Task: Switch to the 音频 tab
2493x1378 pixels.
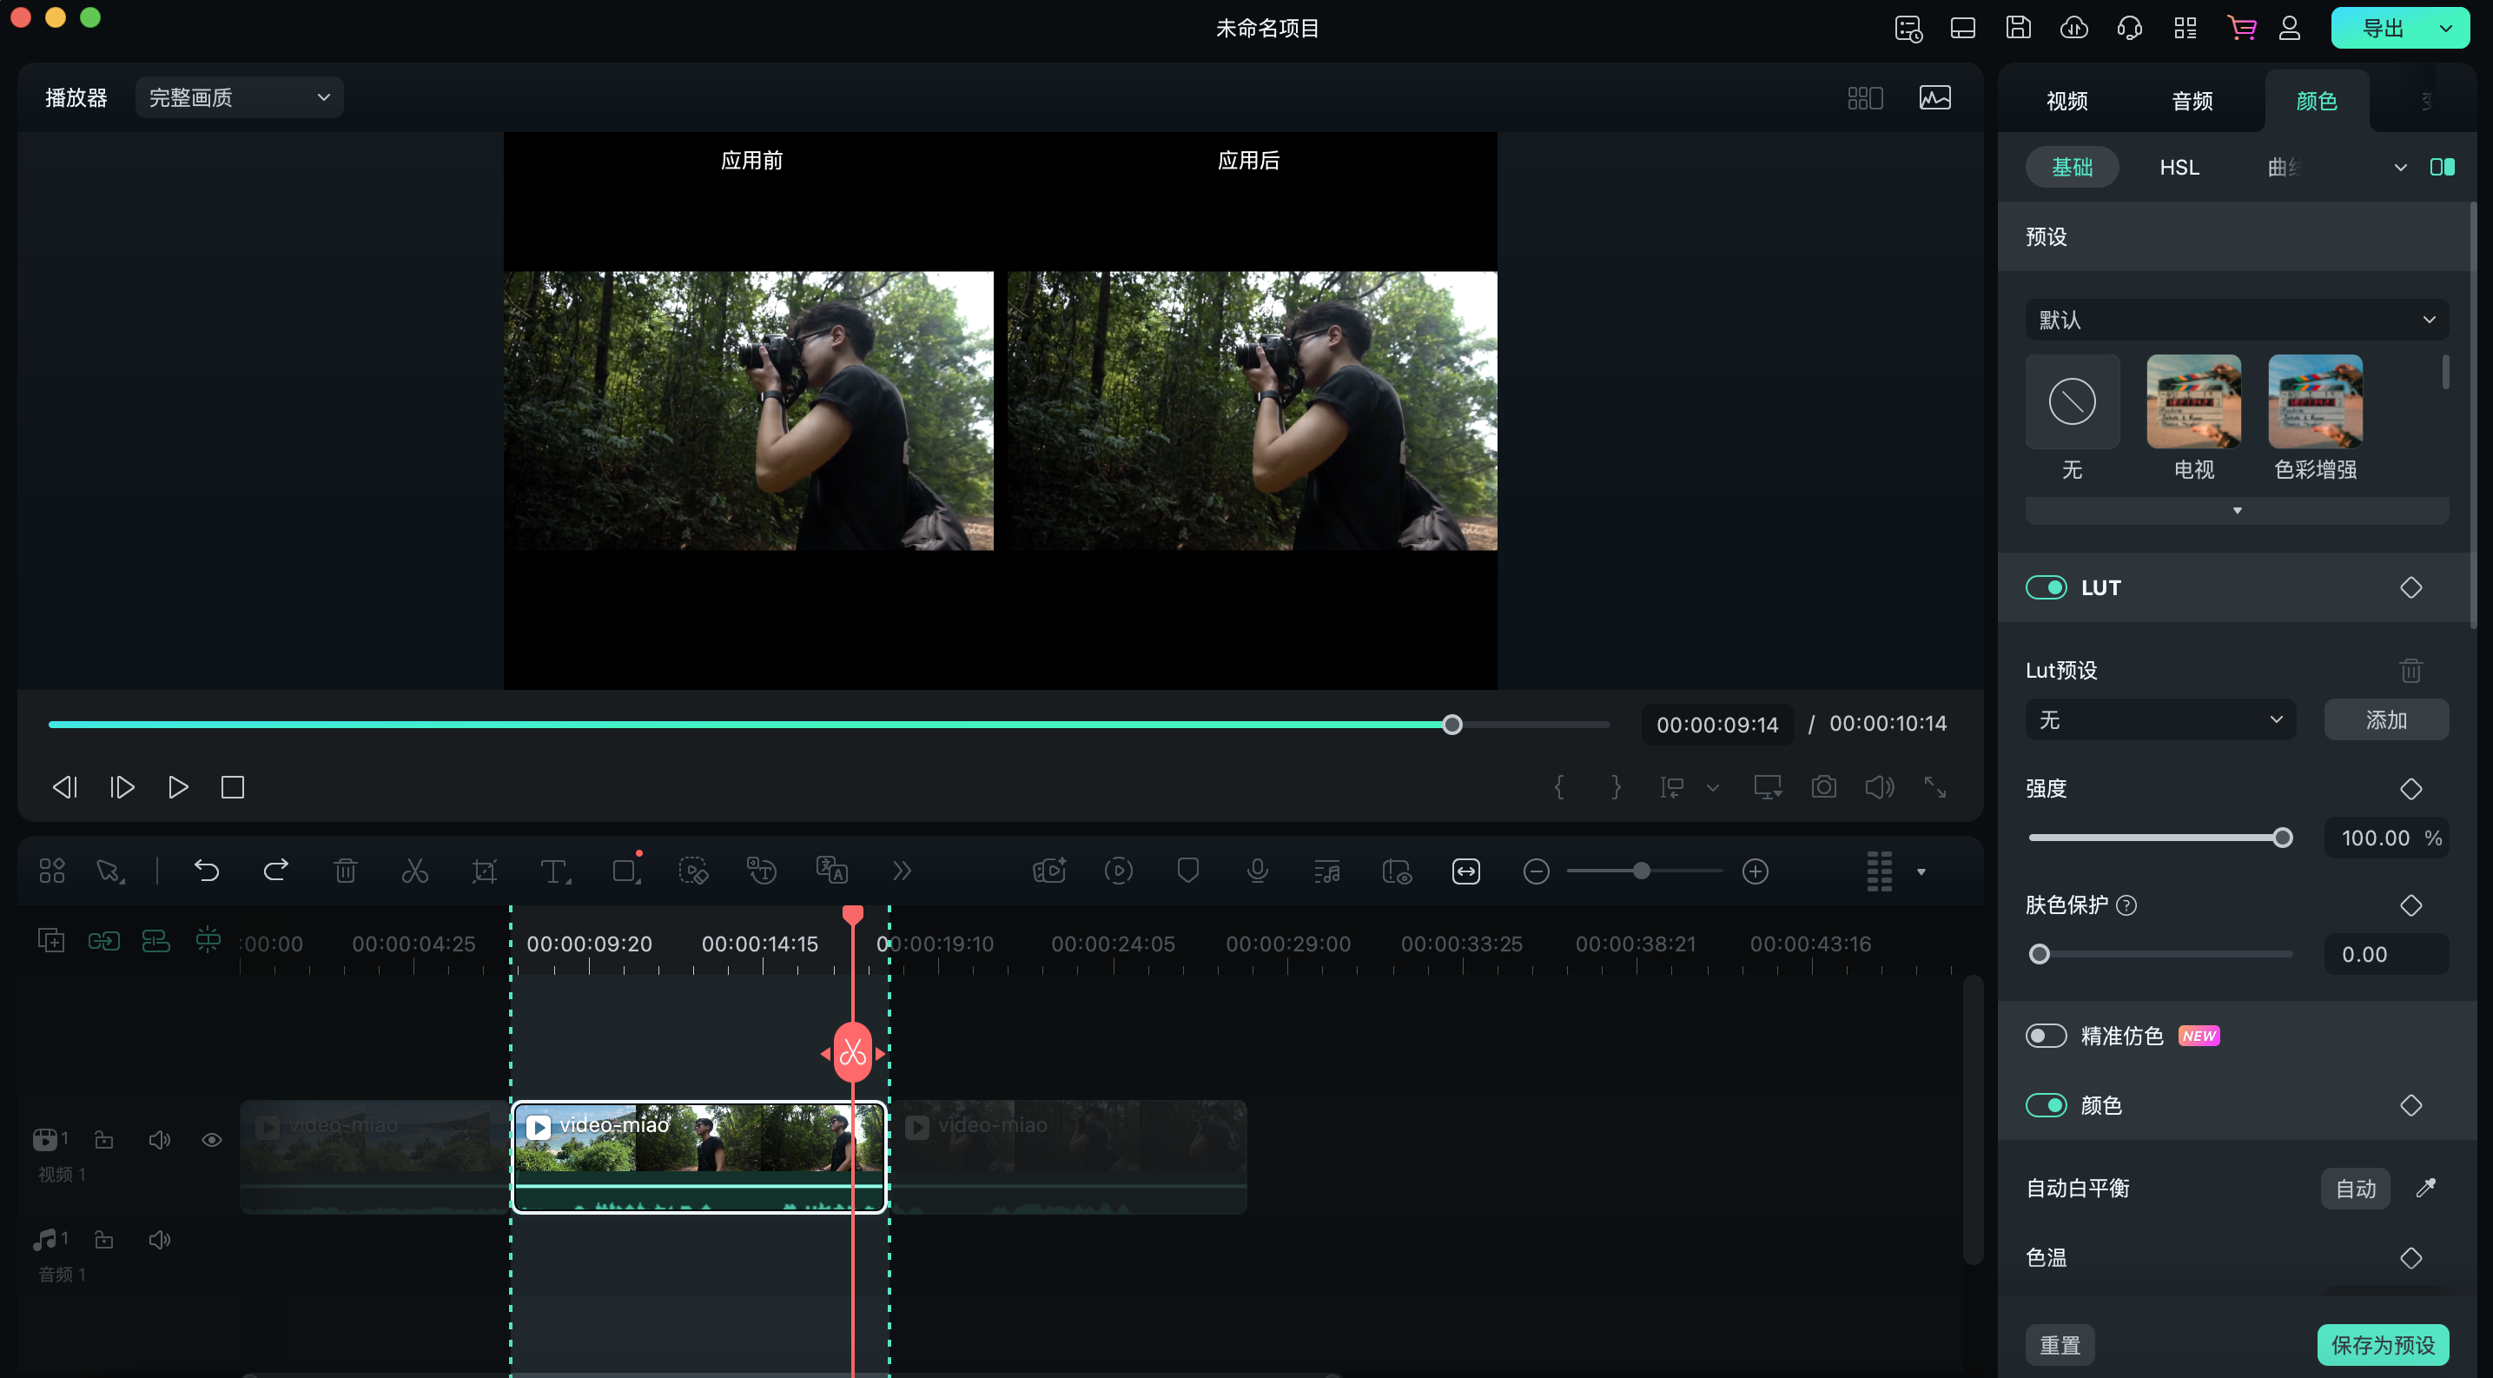Action: point(2192,101)
